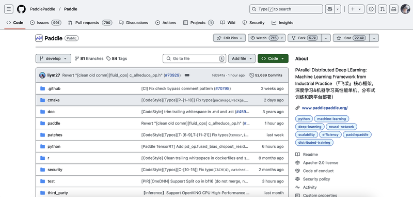Expand the commit message ellipsis button
The height and width of the screenshot is (197, 413).
click(x=187, y=75)
